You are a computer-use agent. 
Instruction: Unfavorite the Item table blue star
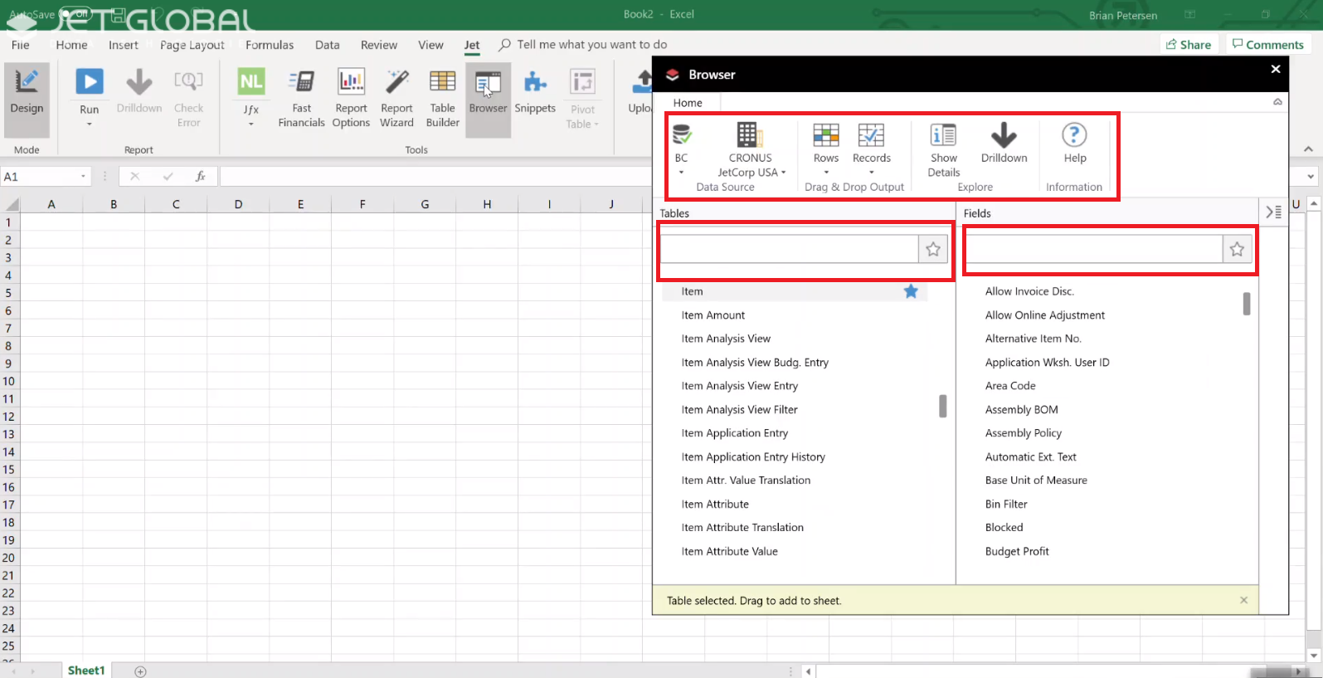tap(911, 291)
